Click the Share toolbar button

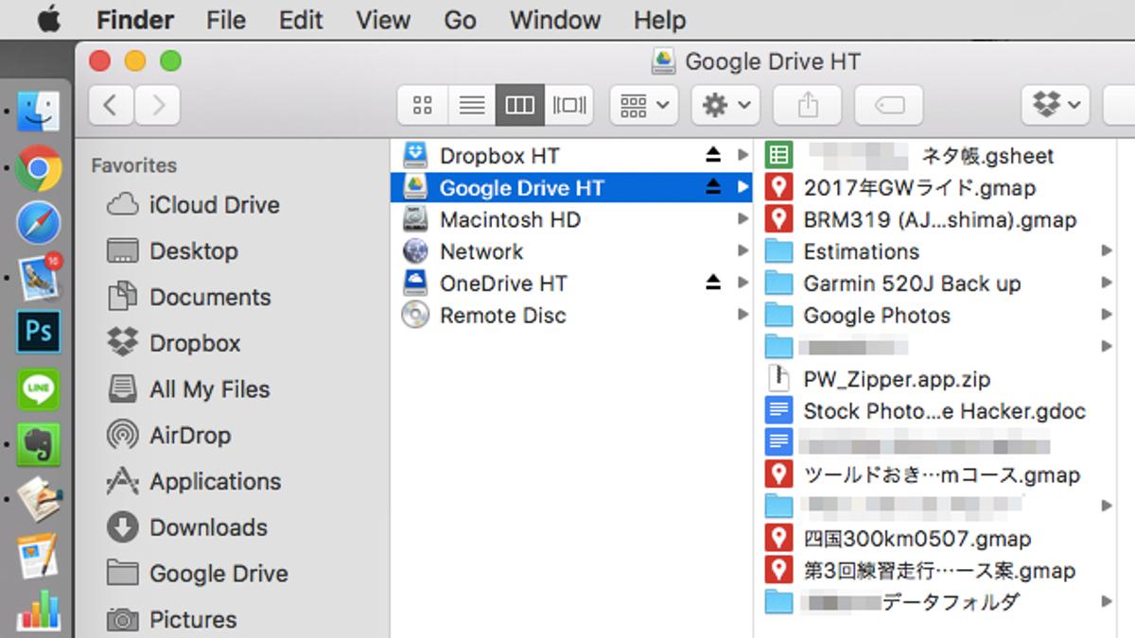(808, 105)
